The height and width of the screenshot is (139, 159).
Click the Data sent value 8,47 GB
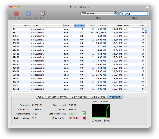[73, 109]
